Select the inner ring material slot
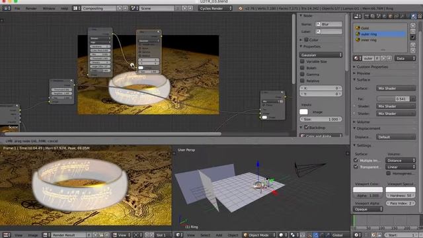The image size is (423, 238). pyautogui.click(x=380, y=40)
